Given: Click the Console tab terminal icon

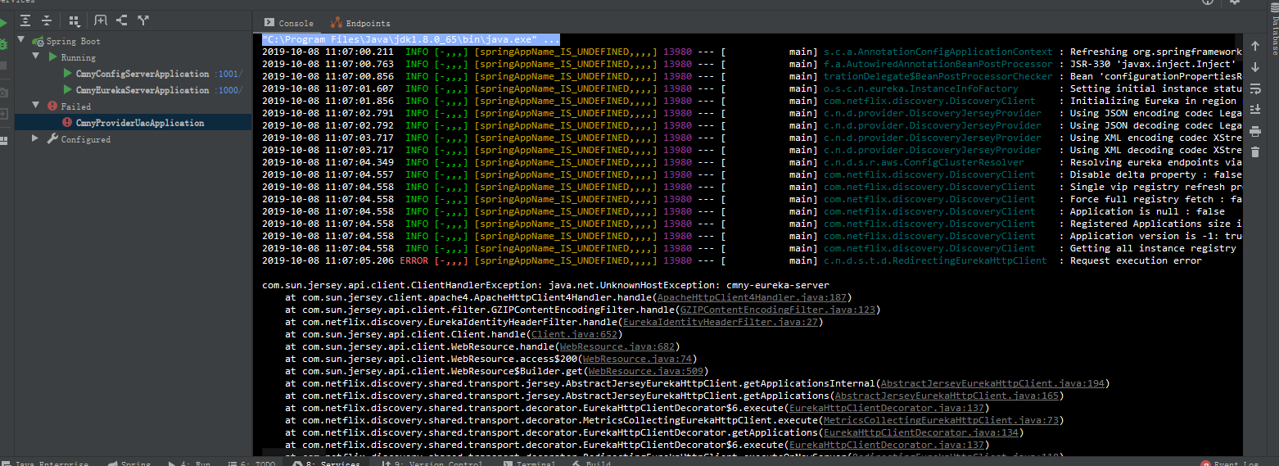Looking at the screenshot, I should (x=269, y=23).
